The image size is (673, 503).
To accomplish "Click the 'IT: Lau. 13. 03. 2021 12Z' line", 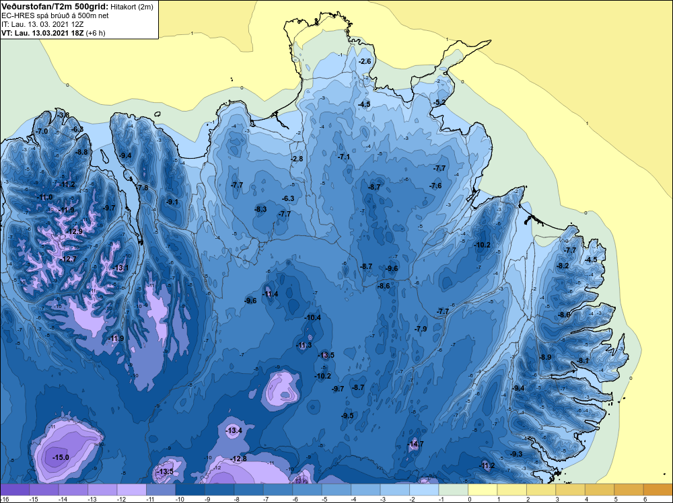I will (42, 24).
